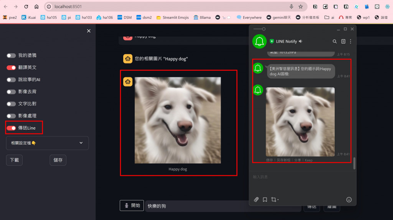
Task: Disable the 傳送Line toggle
Action: coord(11,128)
